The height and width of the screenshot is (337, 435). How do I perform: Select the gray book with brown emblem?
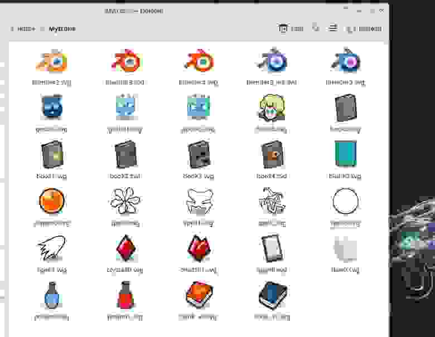(272, 154)
